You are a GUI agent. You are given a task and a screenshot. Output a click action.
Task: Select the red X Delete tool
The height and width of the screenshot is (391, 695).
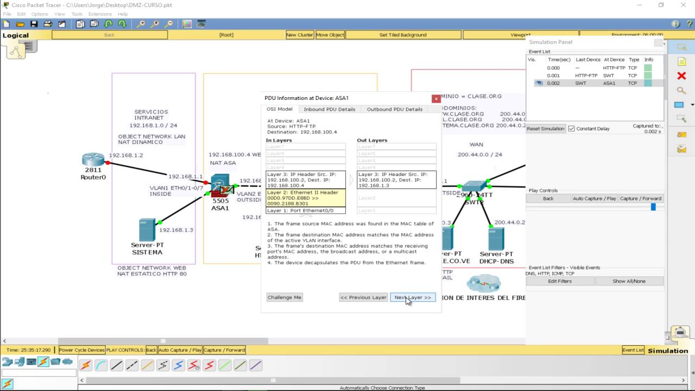click(x=681, y=75)
